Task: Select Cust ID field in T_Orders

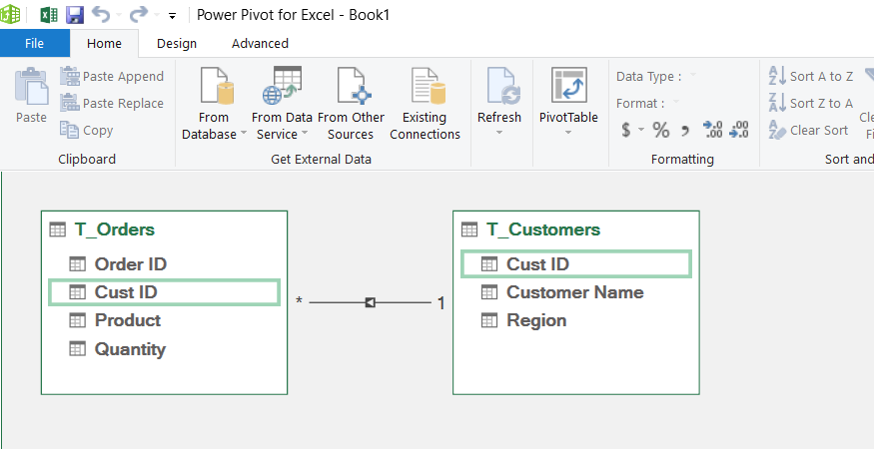Action: coord(164,292)
